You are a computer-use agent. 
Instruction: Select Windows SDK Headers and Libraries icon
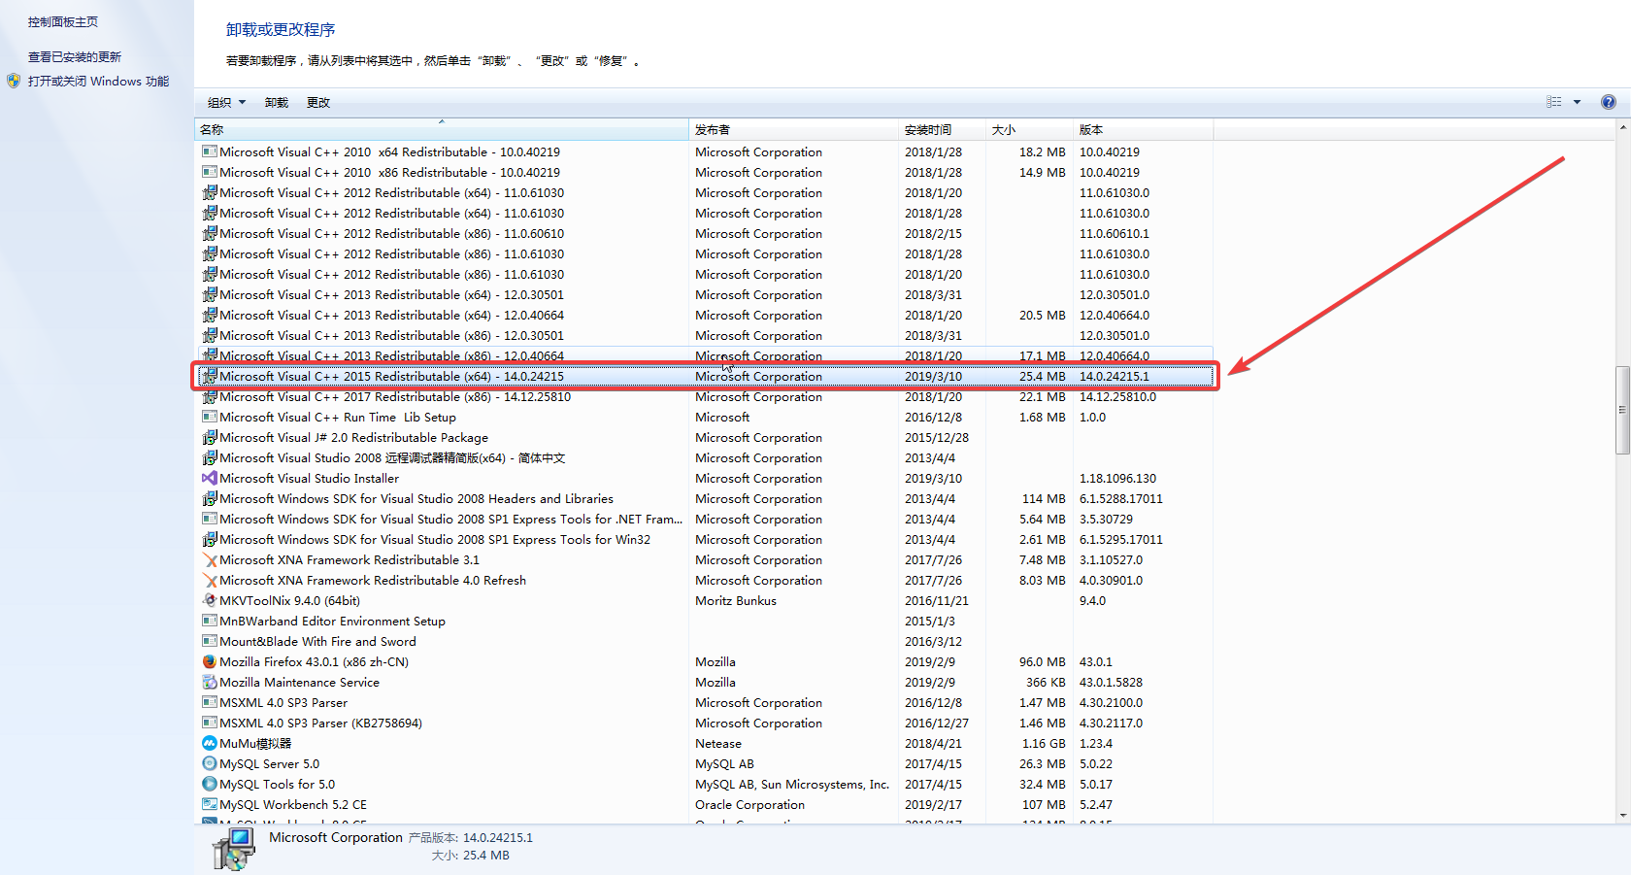tap(210, 498)
